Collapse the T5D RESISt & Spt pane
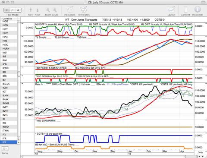The height and width of the screenshot is (158, 207). (x=22, y=67)
